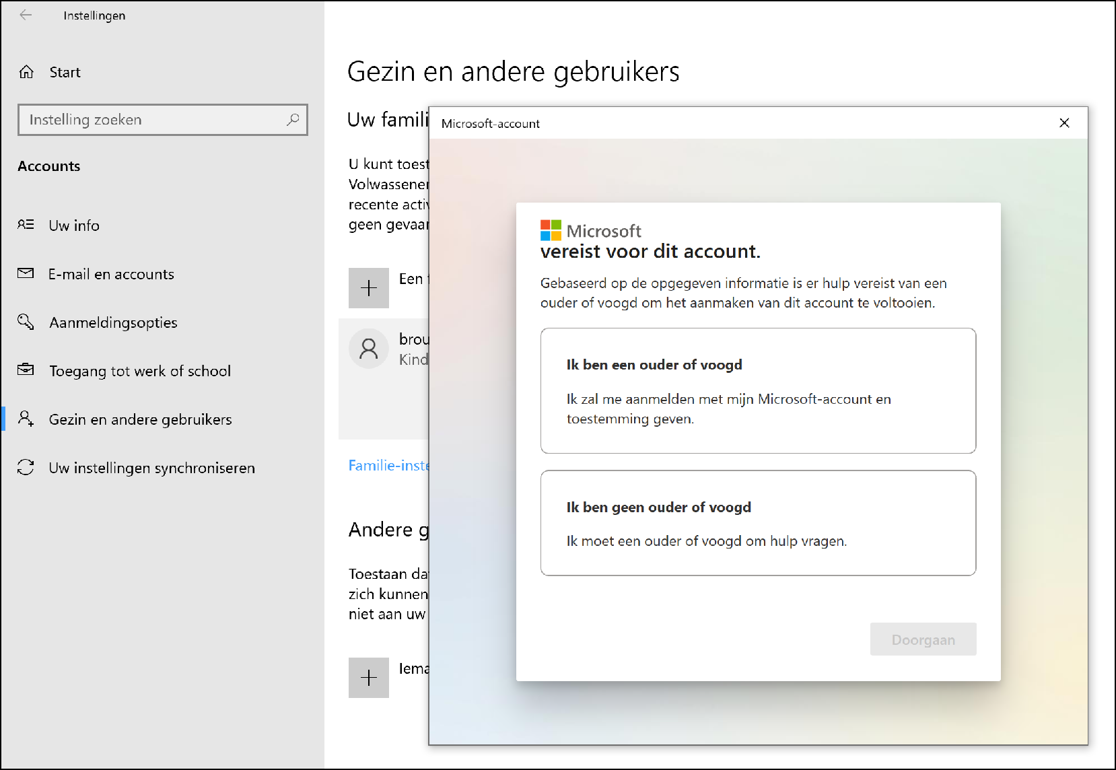Click the child account avatar icon
1116x770 pixels.
pos(369,349)
